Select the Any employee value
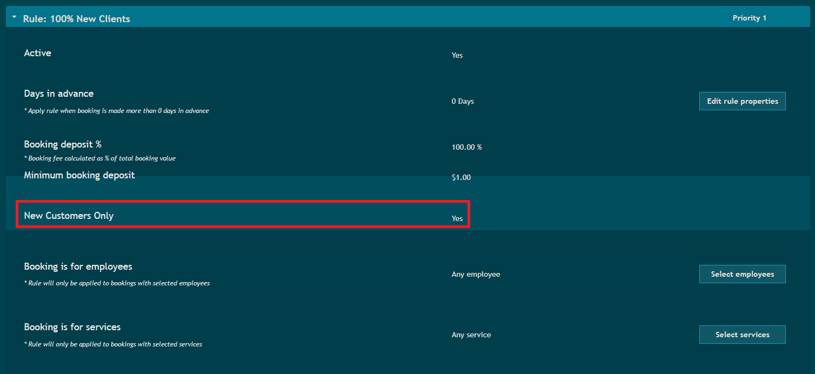Image resolution: width=815 pixels, height=374 pixels. 476,274
